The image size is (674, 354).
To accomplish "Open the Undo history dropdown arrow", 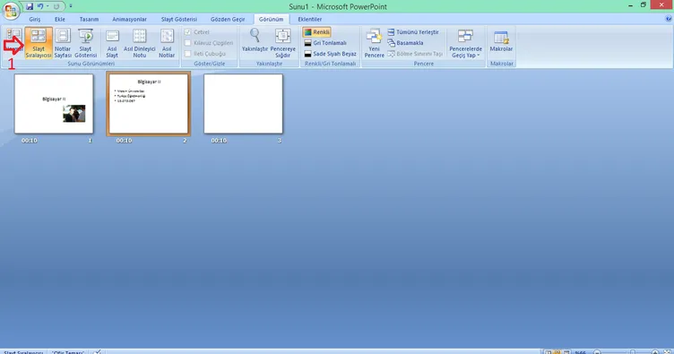I will tap(48, 6).
